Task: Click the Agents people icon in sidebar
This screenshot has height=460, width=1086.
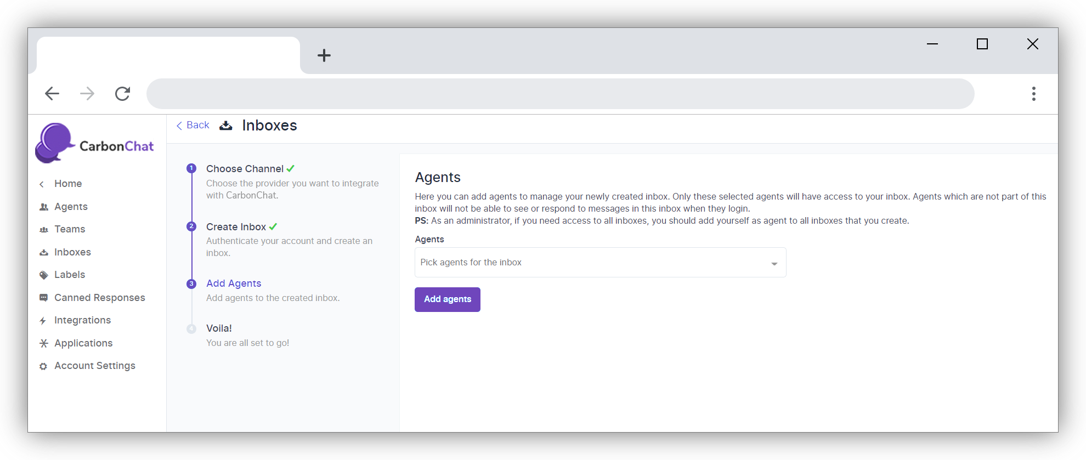Action: [x=44, y=207]
